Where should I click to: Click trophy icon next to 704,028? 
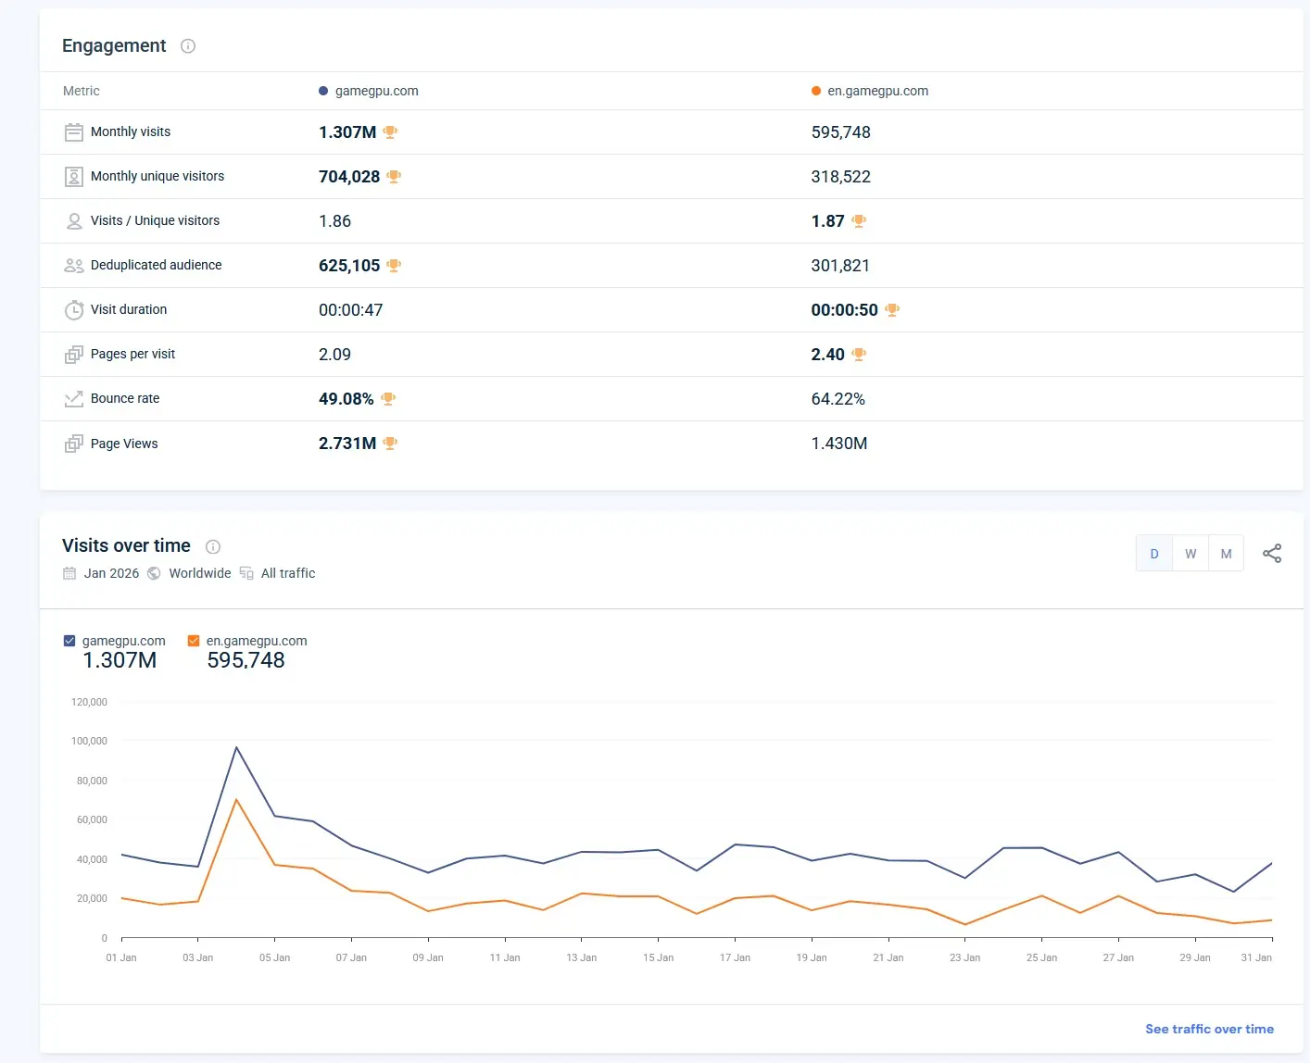point(395,177)
